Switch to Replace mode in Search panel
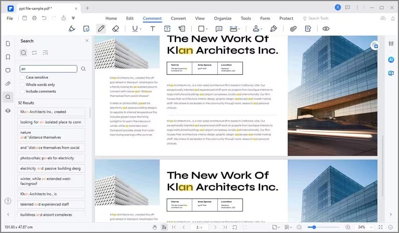The image size is (399, 233). (35, 53)
